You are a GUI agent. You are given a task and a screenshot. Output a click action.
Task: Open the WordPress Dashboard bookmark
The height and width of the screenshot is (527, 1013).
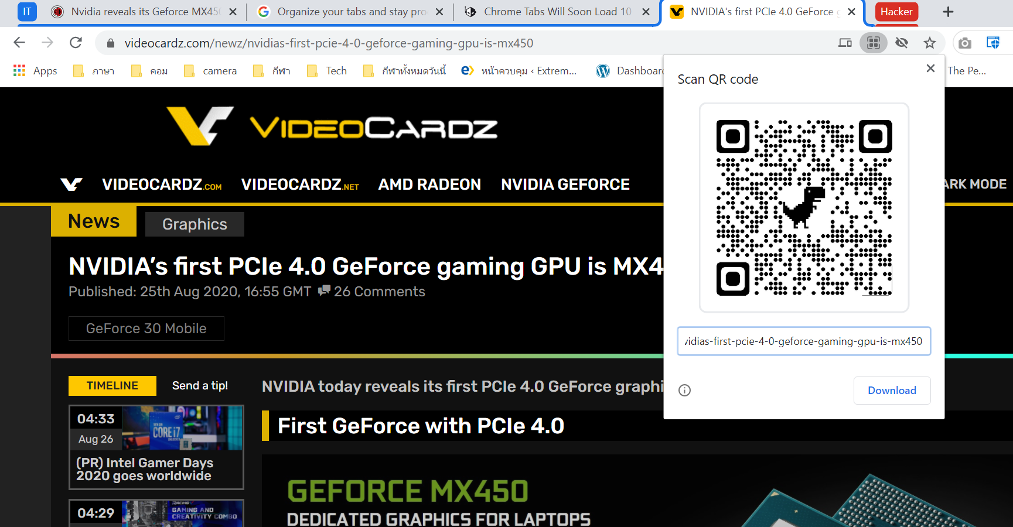click(630, 71)
